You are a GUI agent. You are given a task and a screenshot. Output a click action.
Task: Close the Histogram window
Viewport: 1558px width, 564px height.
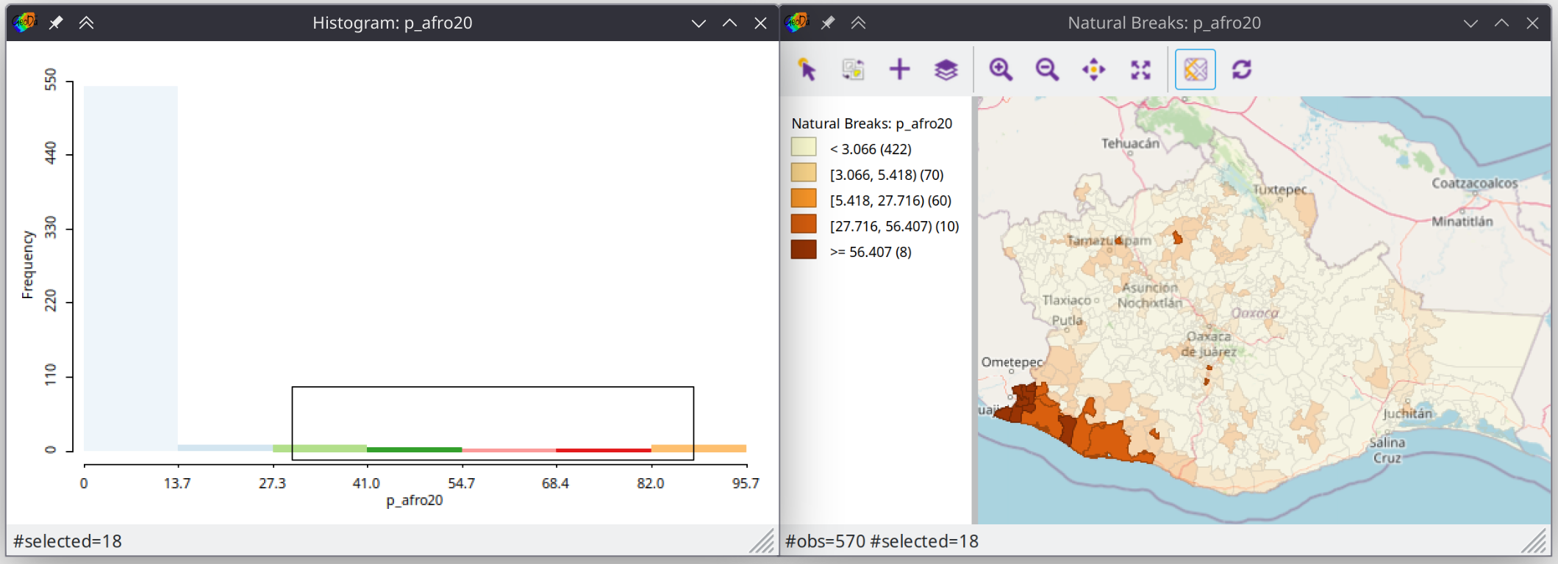click(760, 23)
